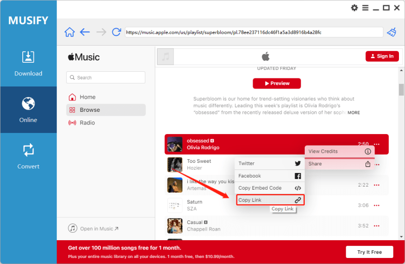
Task: Click the broom clean icon beside URL bar
Action: click(x=391, y=32)
